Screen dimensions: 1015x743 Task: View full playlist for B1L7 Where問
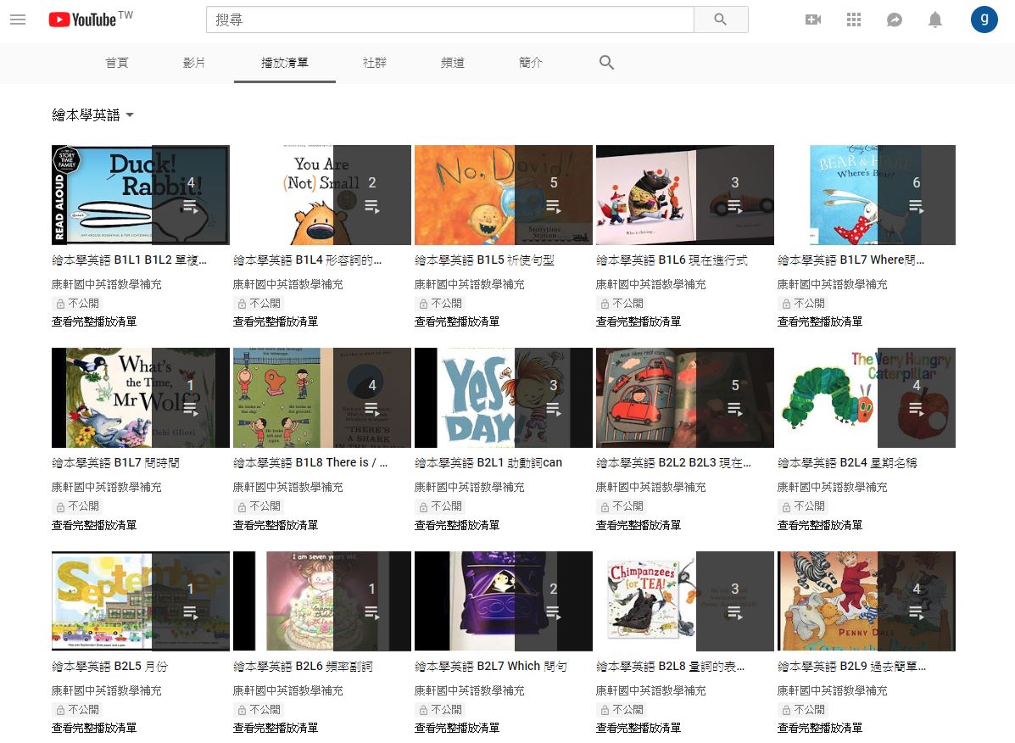(x=819, y=321)
